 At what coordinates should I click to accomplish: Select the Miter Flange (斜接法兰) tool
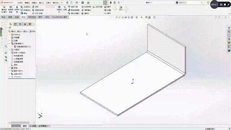(x=26, y=10)
